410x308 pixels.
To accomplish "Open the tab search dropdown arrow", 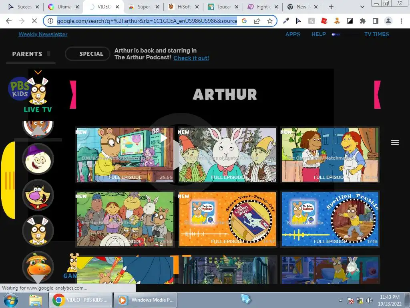I will (x=362, y=7).
